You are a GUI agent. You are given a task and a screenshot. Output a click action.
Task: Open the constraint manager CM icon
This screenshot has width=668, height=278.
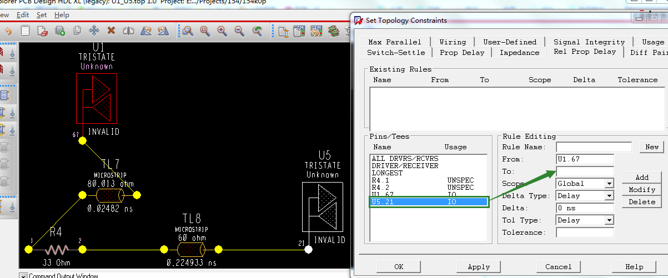click(x=299, y=31)
